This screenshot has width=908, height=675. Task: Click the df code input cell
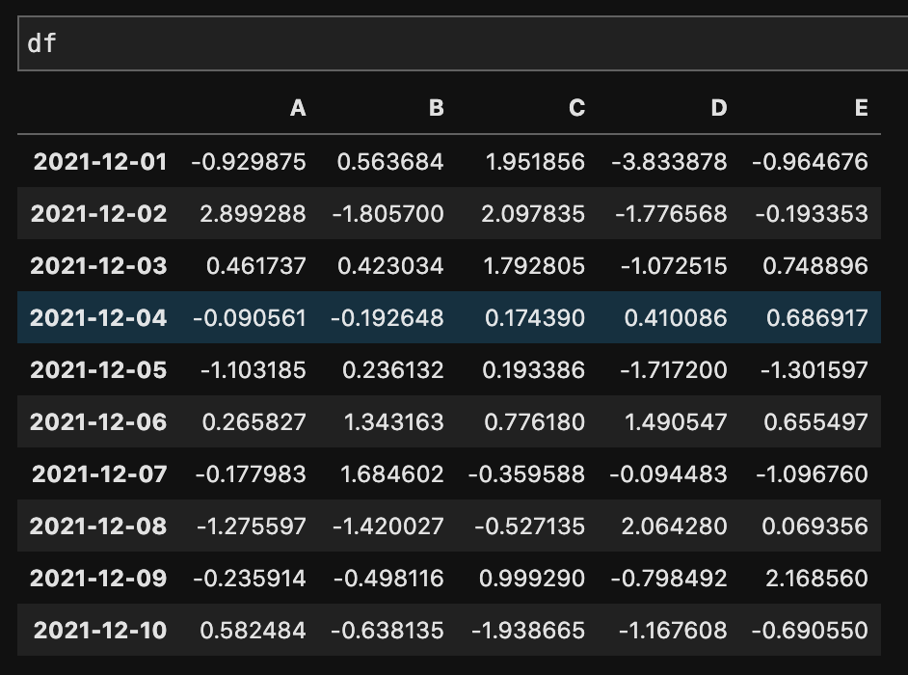tap(463, 43)
